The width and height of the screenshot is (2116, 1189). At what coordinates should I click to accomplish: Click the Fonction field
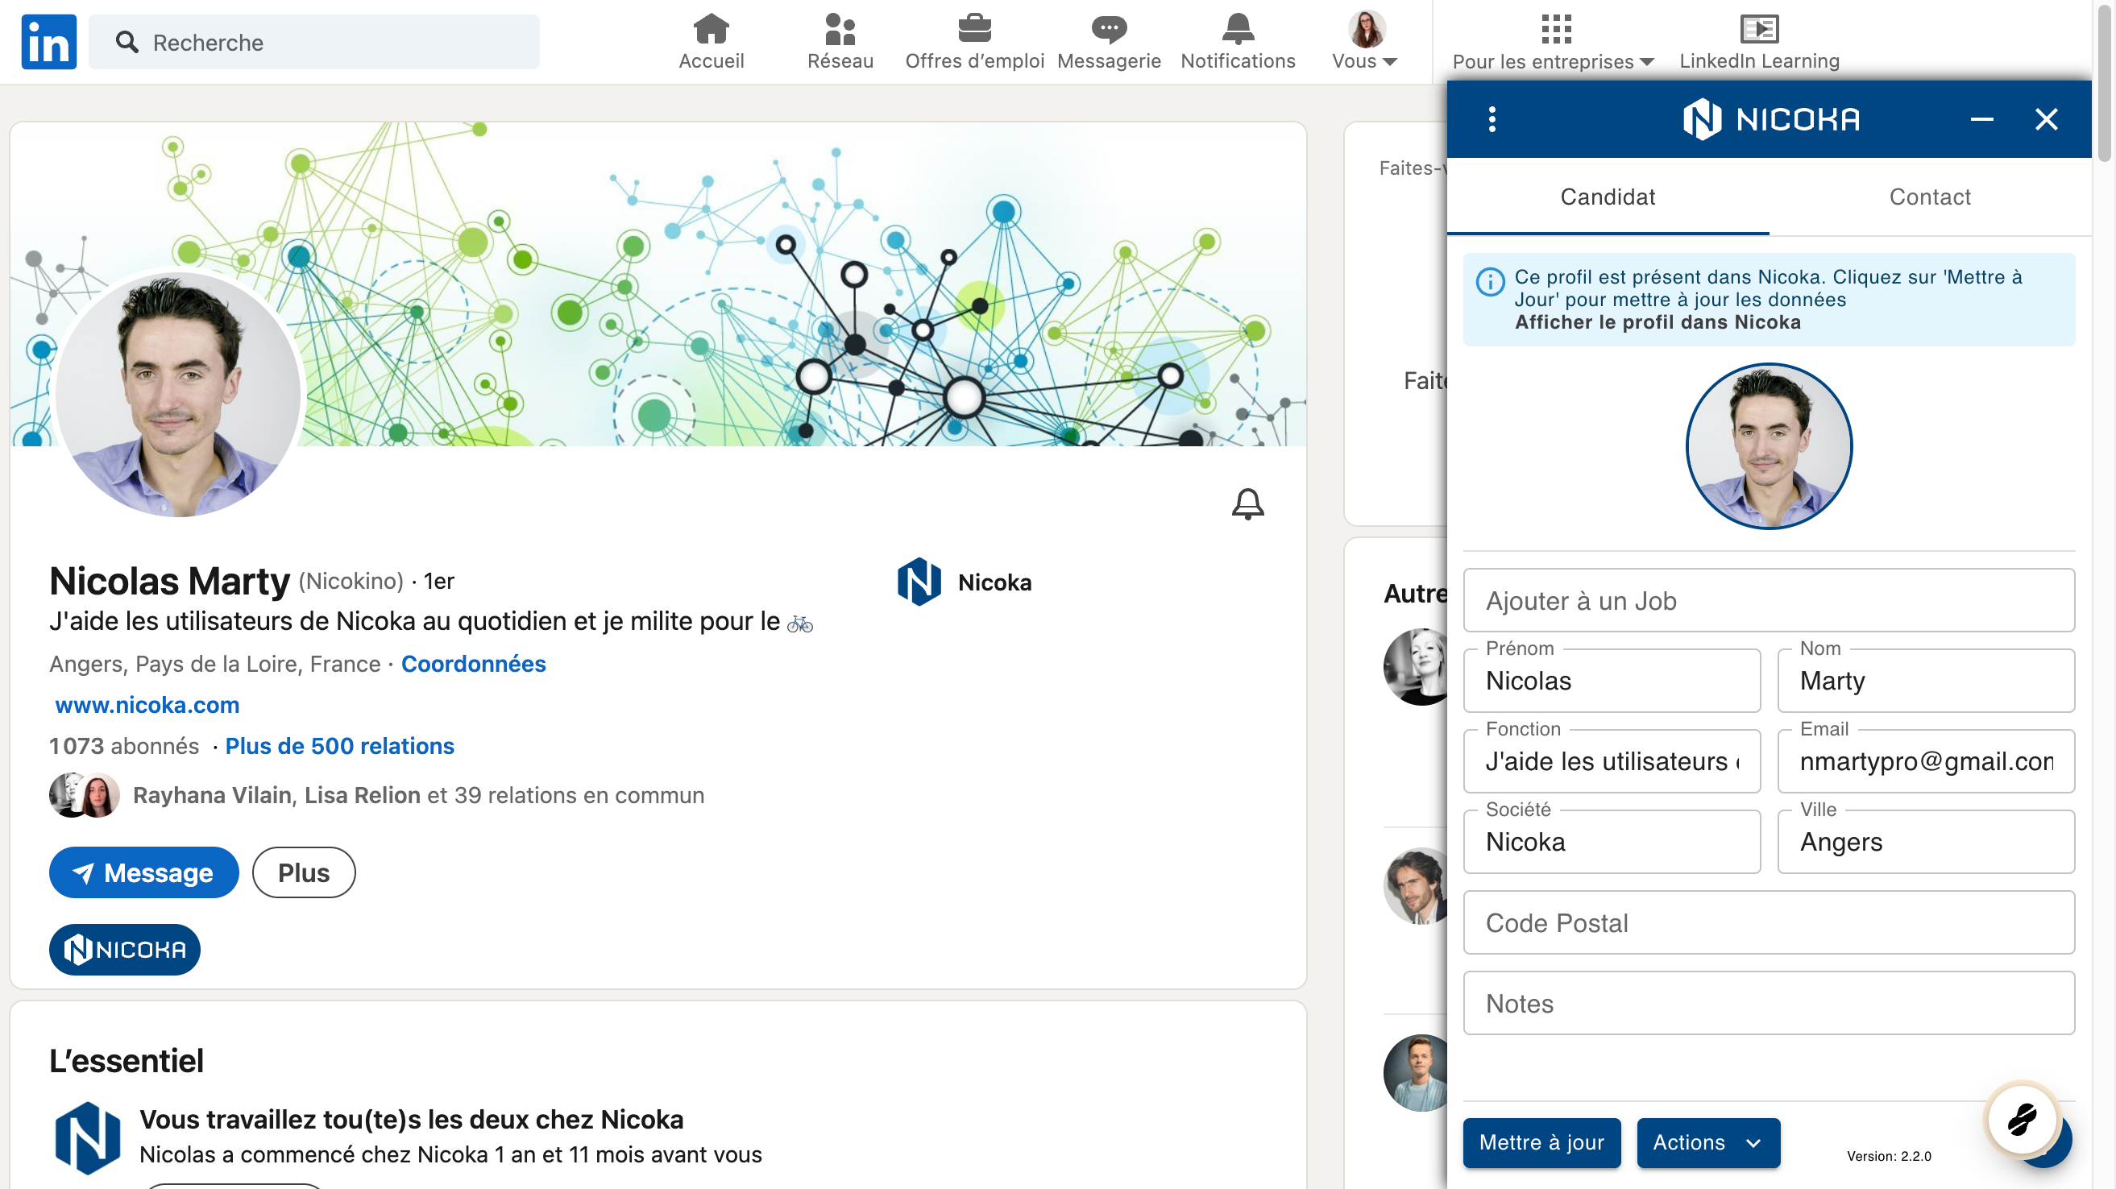(x=1611, y=761)
